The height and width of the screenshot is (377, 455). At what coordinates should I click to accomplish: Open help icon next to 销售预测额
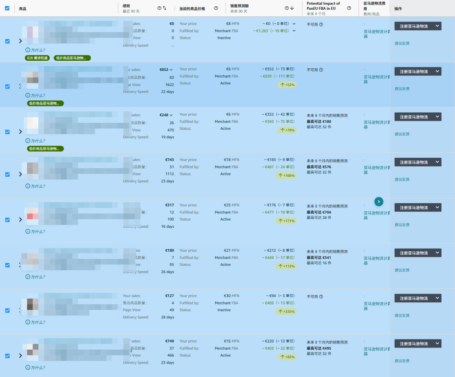tap(287, 8)
